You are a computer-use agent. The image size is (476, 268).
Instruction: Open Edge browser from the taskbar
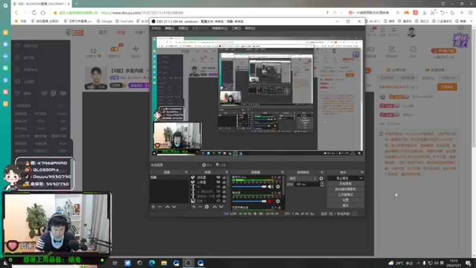coord(152,263)
